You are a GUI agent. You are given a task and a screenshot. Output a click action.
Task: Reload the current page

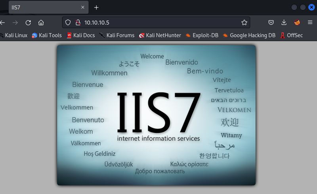point(28,23)
